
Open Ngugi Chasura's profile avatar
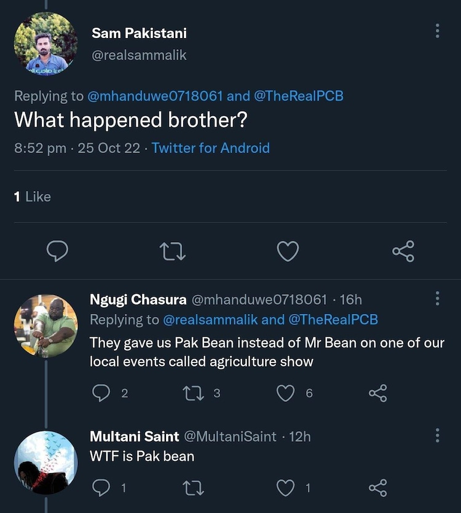tap(45, 326)
